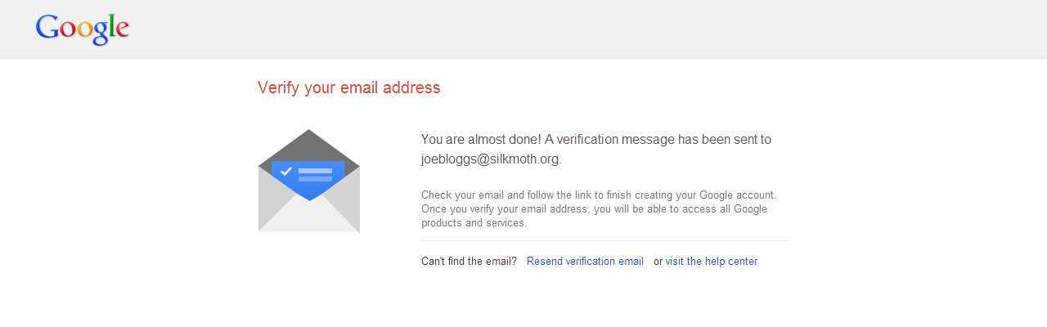The height and width of the screenshot is (327, 1047).
Task: Click the Check your email instruction paragraph
Action: pyautogui.click(x=599, y=208)
